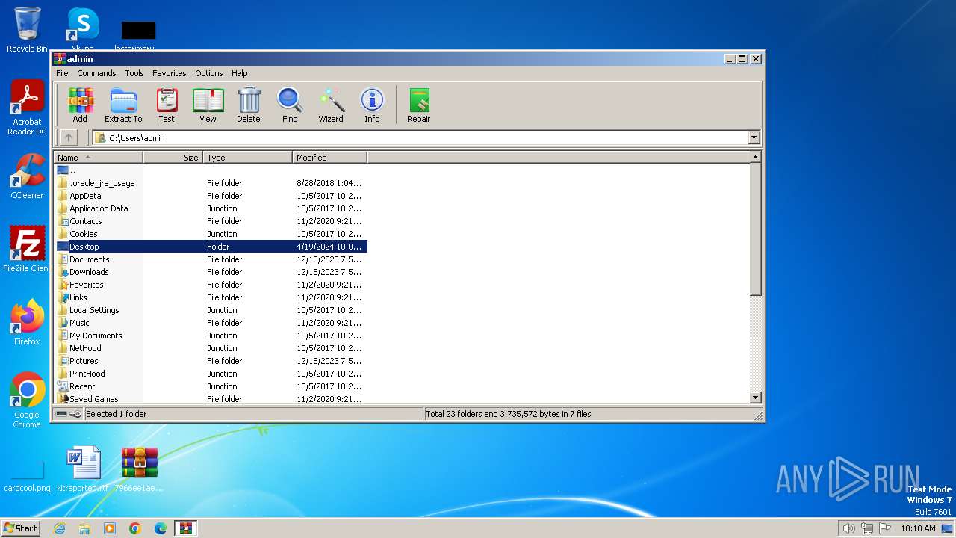This screenshot has height=538, width=956.
Task: Open the Tools menu
Action: (x=134, y=73)
